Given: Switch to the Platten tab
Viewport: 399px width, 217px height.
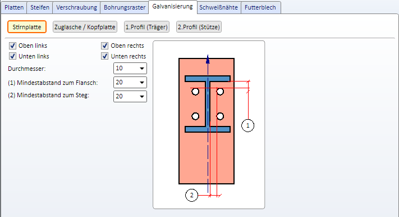Looking at the screenshot, I should (14, 7).
